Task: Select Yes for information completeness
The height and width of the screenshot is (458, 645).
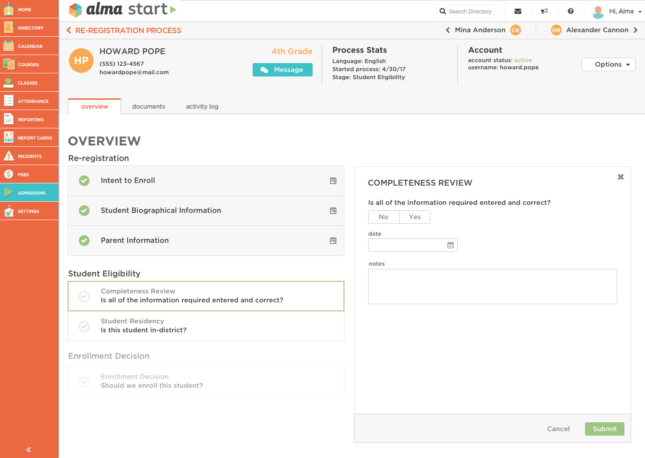Action: 415,217
